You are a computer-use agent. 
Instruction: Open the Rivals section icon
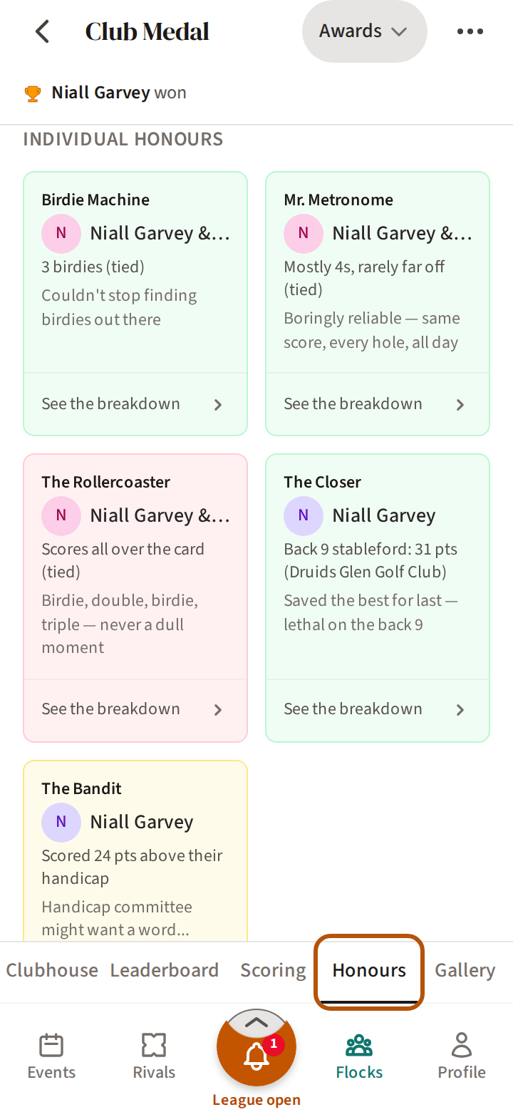coord(154,1046)
